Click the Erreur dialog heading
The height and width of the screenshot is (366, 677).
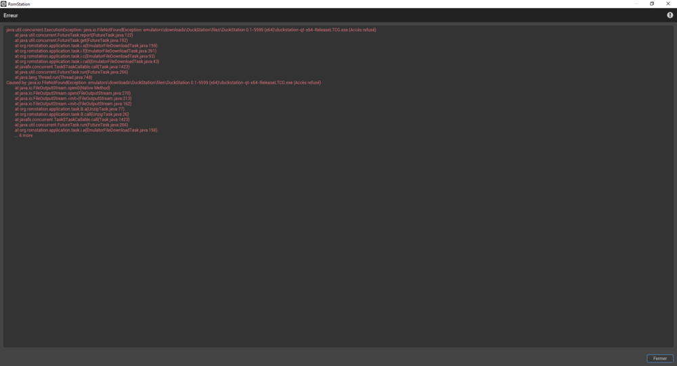point(11,15)
